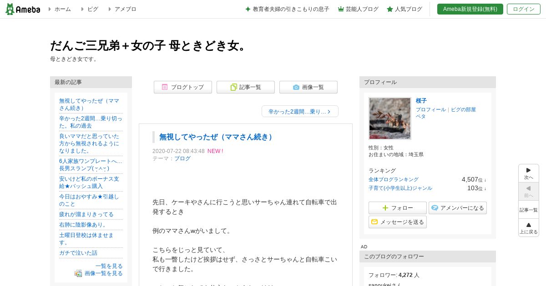Open sidebar article 無視してやったぜ（ママさん続き）
This screenshot has width=546, height=286.
coord(89,104)
